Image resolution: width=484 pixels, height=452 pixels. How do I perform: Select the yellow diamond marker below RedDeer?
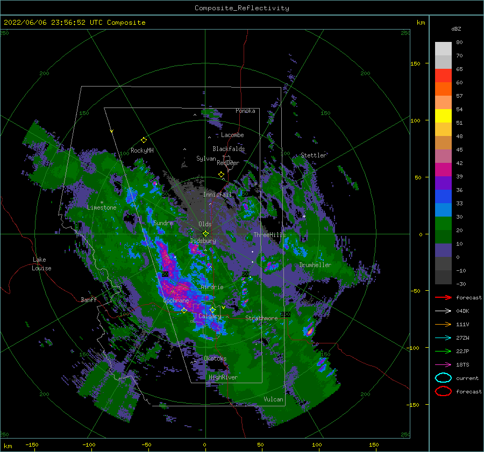[x=222, y=174]
